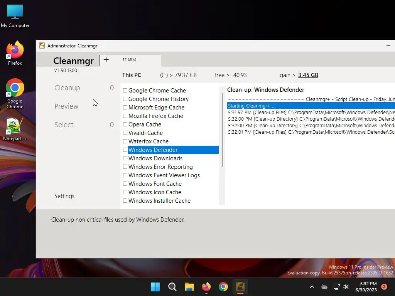Viewport: 395px width, 296px height.
Task: Click the v1.50.1300 version text
Action: [x=66, y=71]
